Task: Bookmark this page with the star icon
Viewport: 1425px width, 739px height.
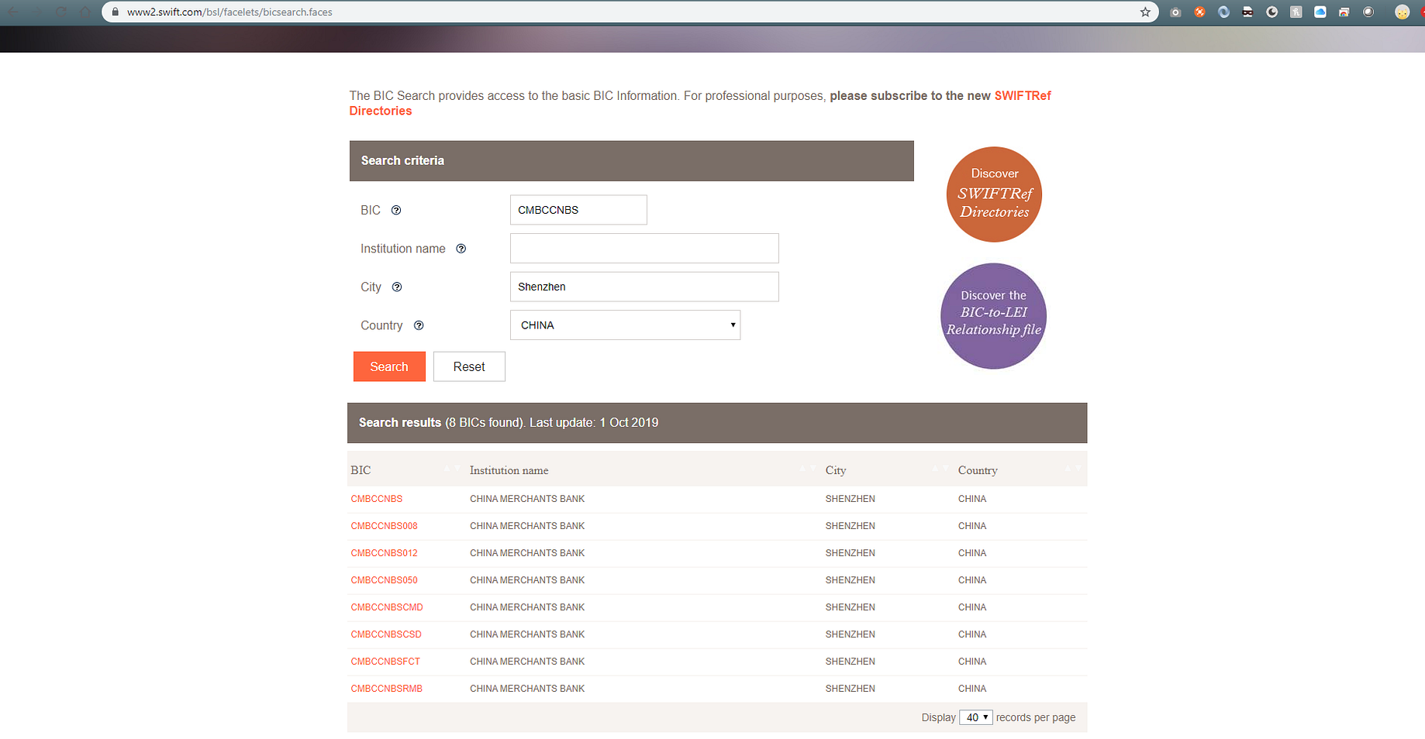Action: tap(1145, 12)
